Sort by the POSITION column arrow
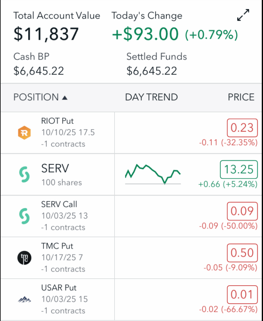 65,97
